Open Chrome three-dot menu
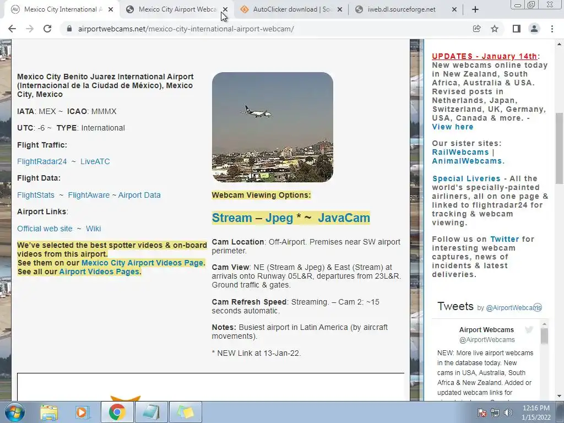Image resolution: width=564 pixels, height=423 pixels. (552, 29)
